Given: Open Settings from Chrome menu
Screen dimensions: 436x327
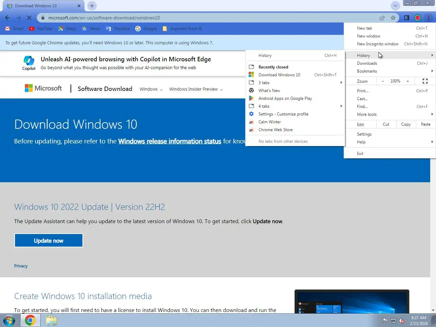Looking at the screenshot, I should point(390,134).
